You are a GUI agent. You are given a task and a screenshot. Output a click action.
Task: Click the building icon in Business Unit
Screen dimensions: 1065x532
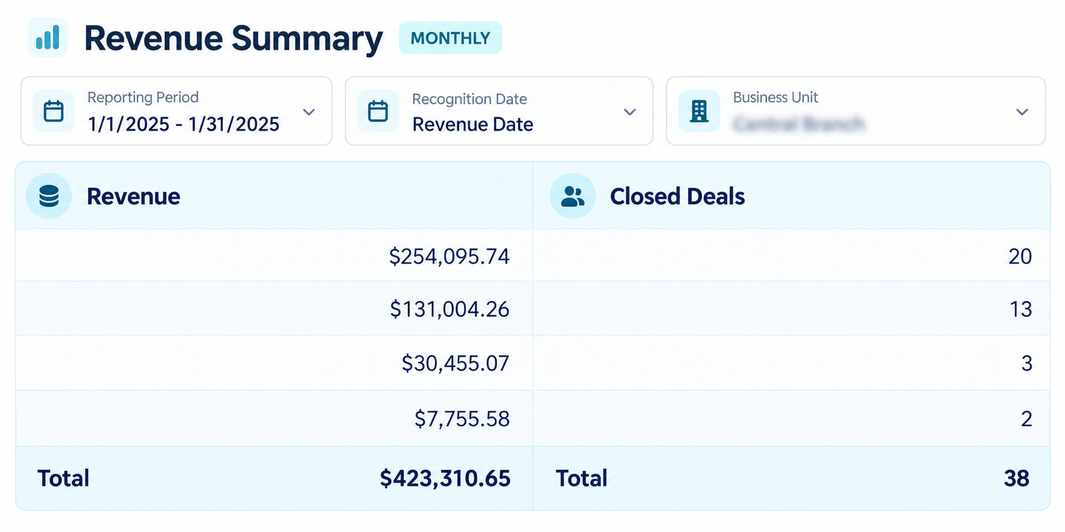pos(699,111)
